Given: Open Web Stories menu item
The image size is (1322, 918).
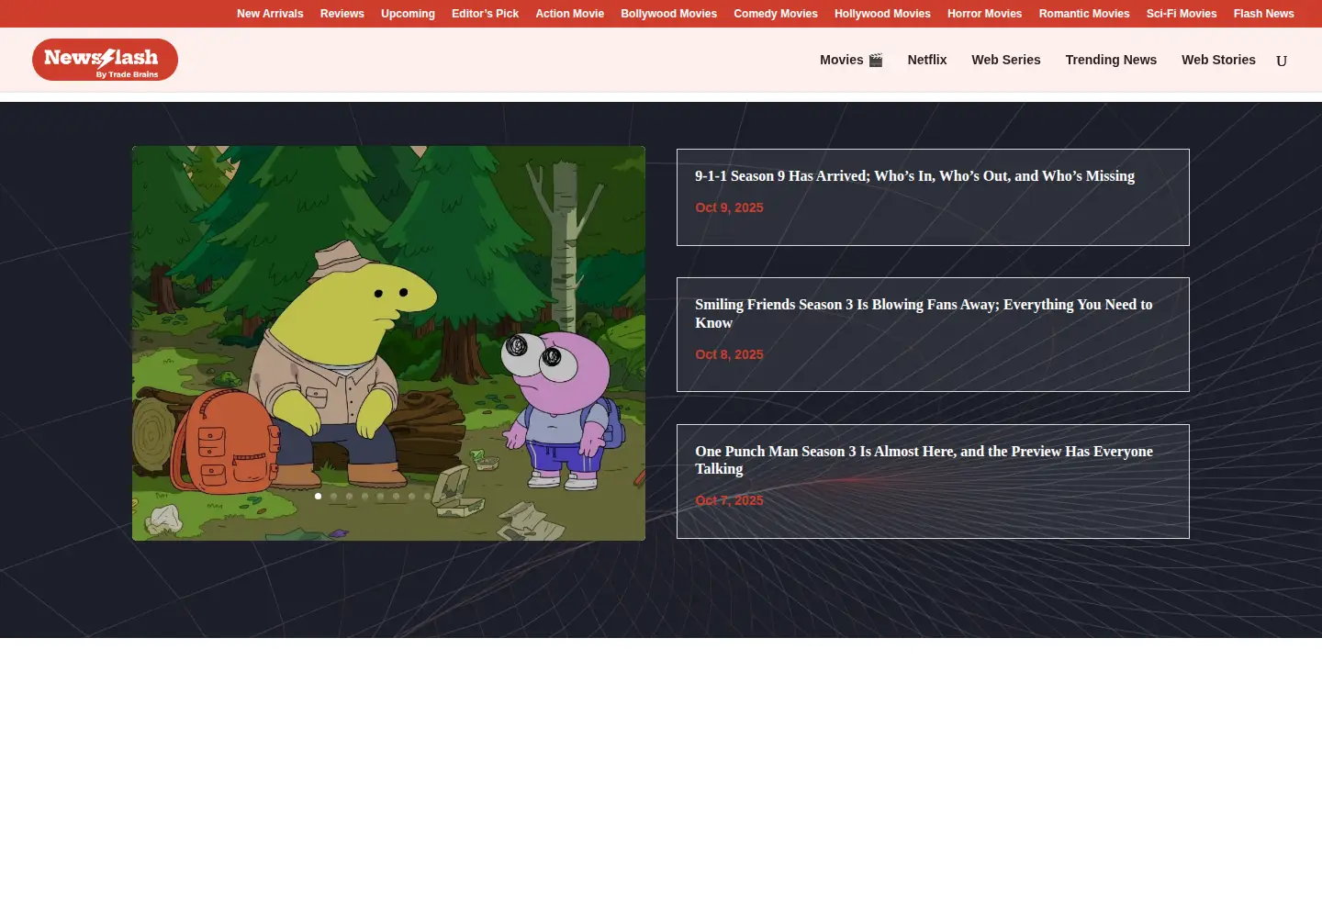Looking at the screenshot, I should pos(1218,60).
